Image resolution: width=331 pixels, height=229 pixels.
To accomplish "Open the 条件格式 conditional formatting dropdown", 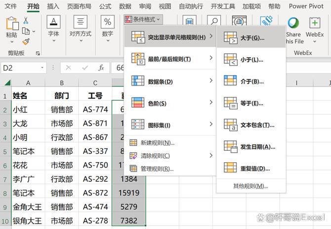I will click(143, 20).
